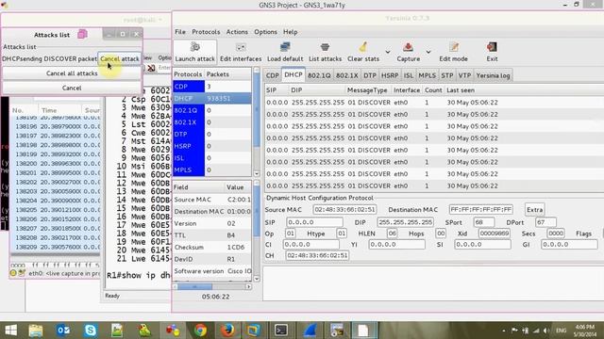
Task: Expand the Capture dropdown arrow
Action: coord(428,52)
